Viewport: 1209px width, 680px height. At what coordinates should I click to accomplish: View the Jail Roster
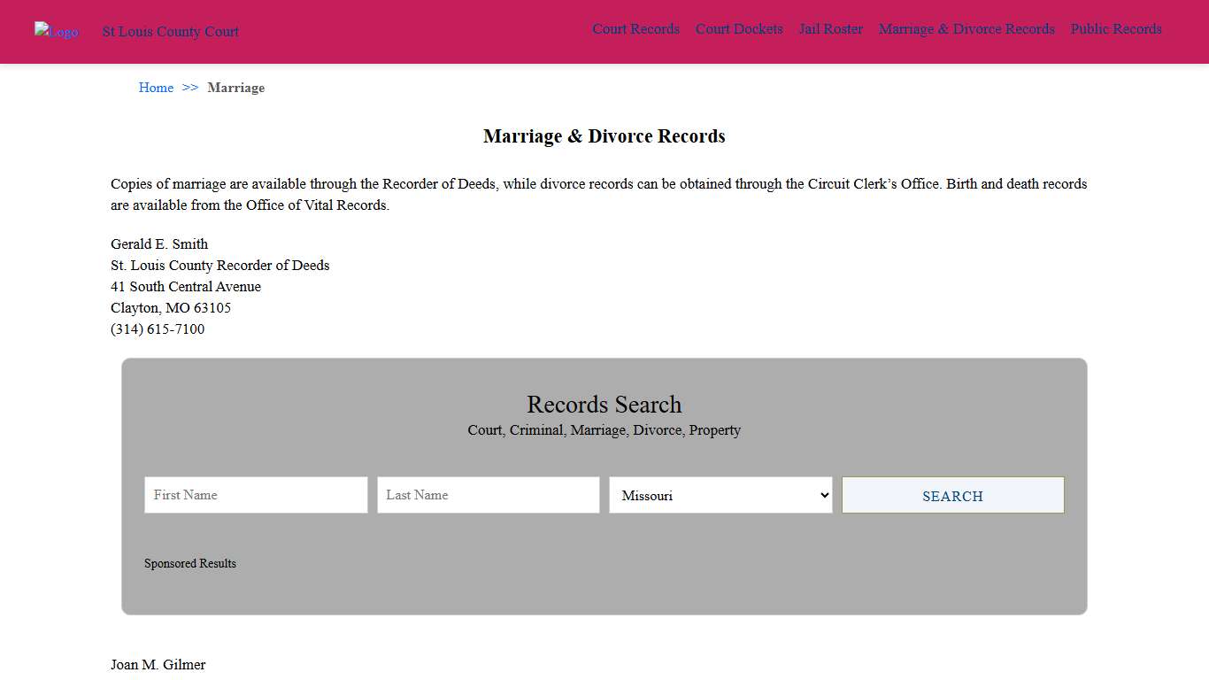click(830, 29)
